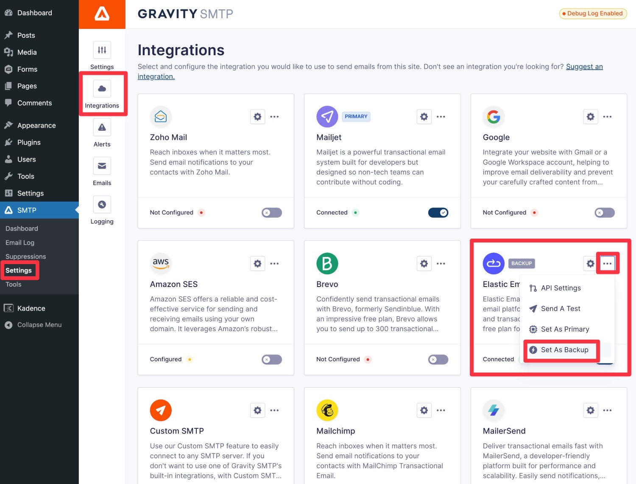The image size is (636, 484).
Task: Open the Emails envelope icon
Action: (x=102, y=166)
